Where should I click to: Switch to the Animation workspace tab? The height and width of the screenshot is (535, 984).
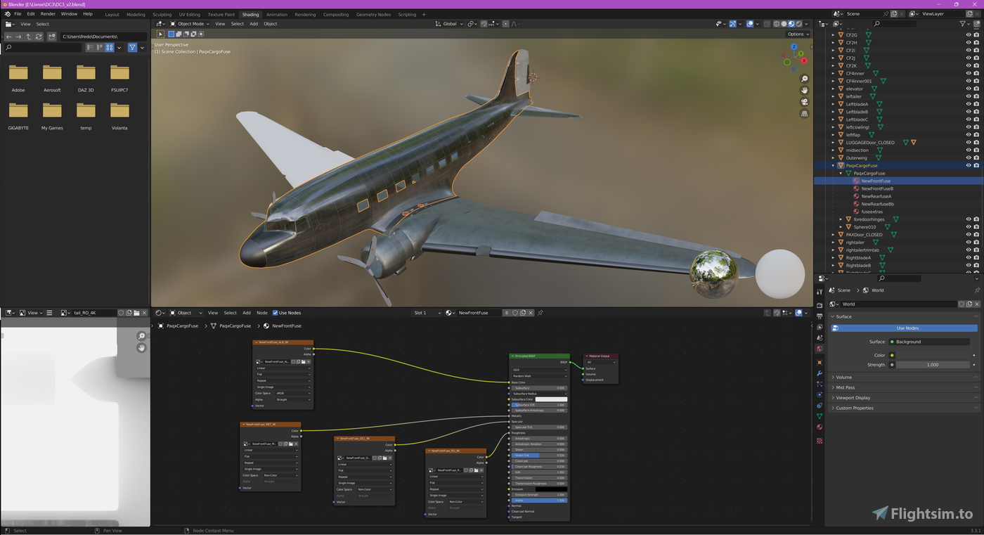pos(276,14)
